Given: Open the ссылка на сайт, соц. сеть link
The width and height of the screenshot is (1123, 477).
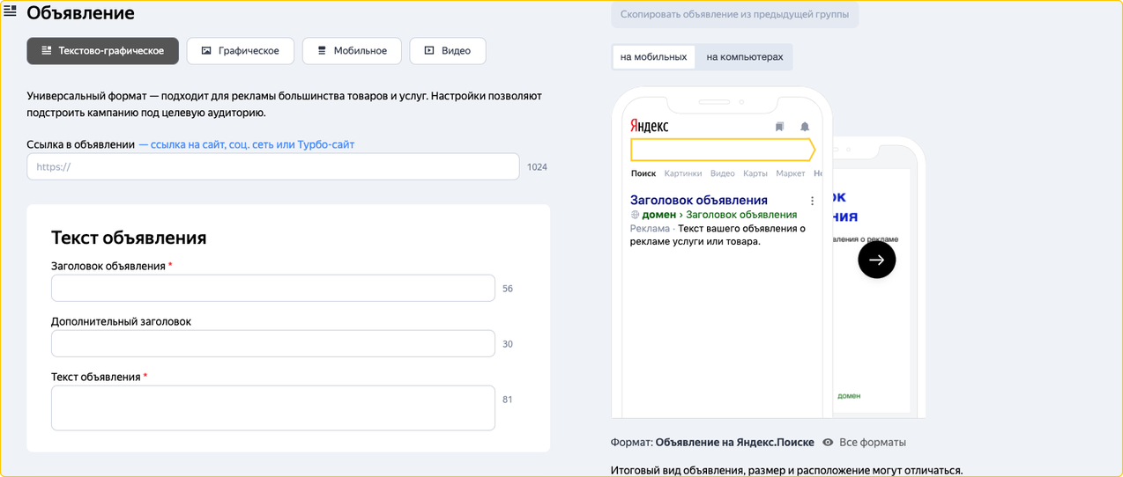Looking at the screenshot, I should click(x=246, y=144).
